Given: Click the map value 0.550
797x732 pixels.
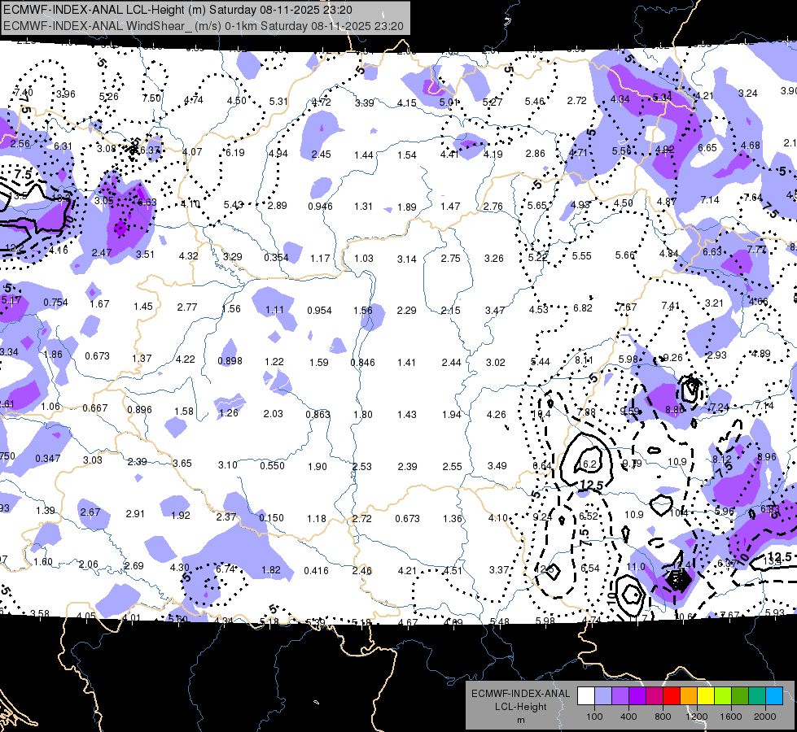Looking at the screenshot, I should point(272,466).
